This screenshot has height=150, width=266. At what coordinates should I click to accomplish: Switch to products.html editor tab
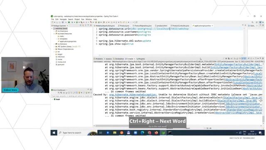(x=161, y=26)
